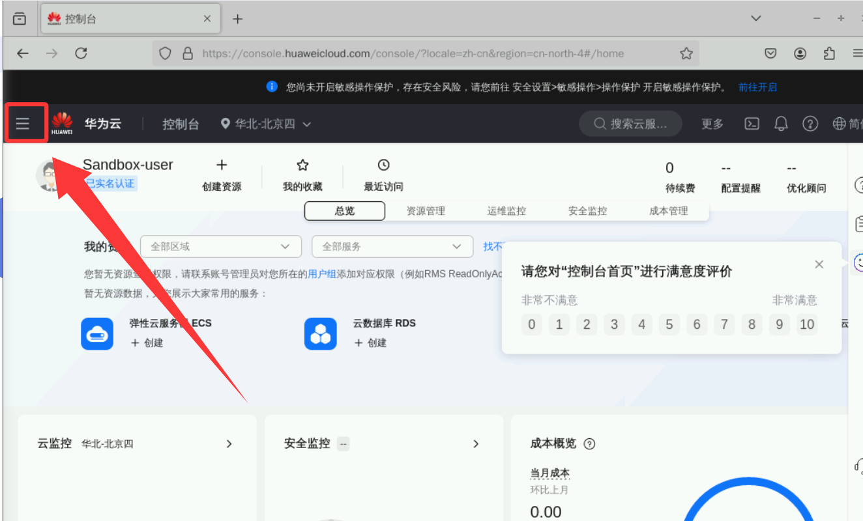Open a new browser tab
The height and width of the screenshot is (521, 863).
(x=237, y=19)
